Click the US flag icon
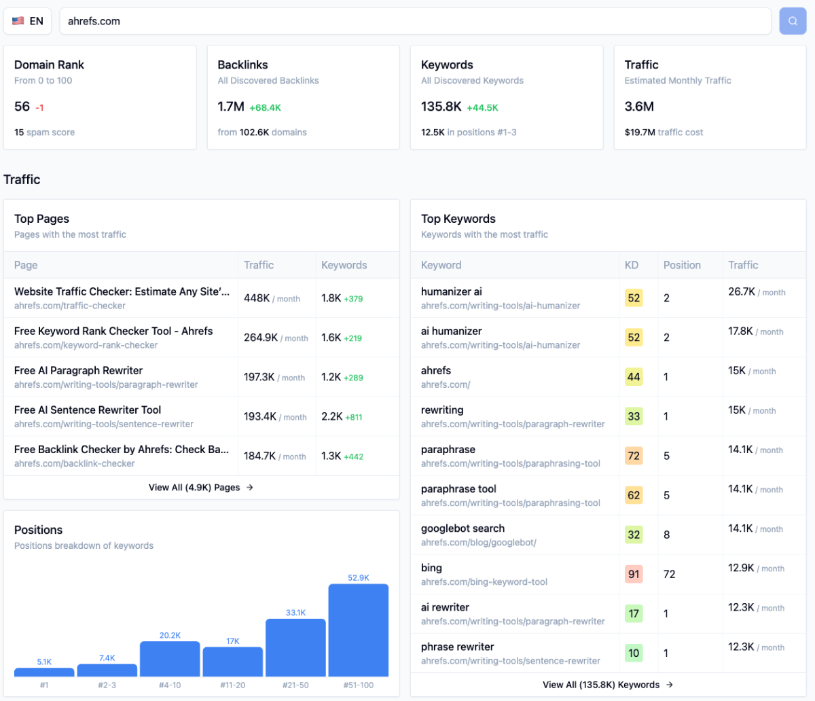This screenshot has height=701, width=815. tap(18, 21)
